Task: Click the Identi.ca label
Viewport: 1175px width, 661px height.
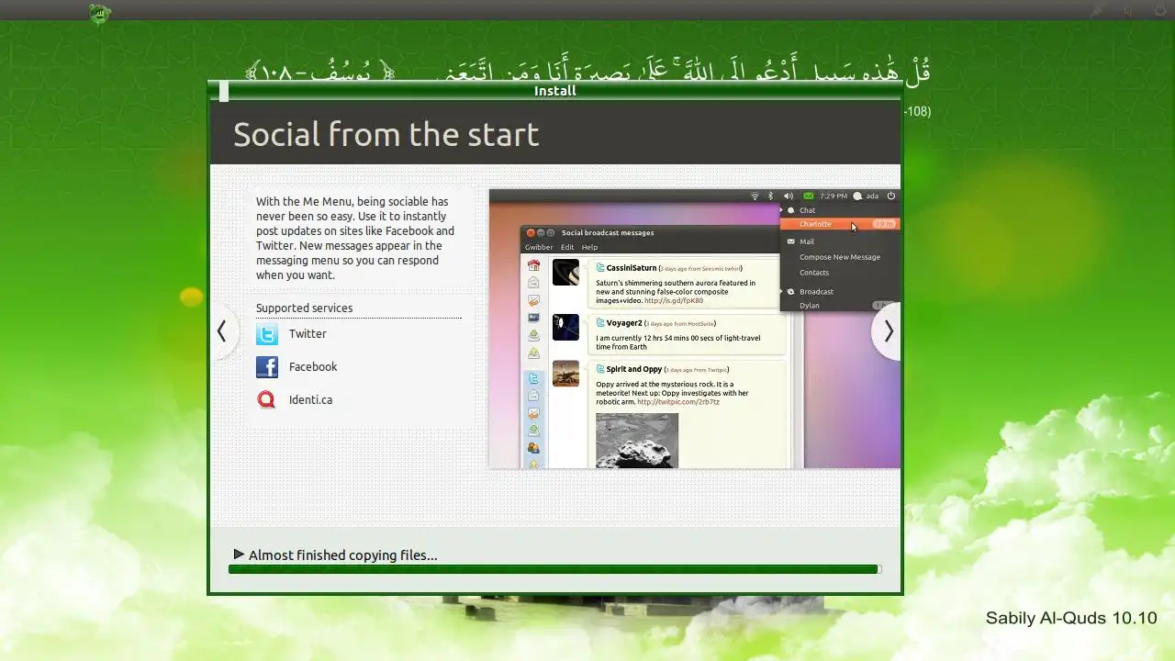Action: [x=310, y=400]
